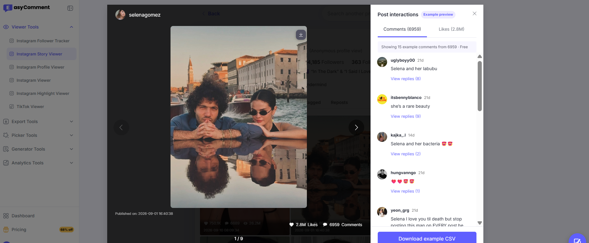
Task: Switch to the Comments (6959) tab
Action: (x=402, y=29)
